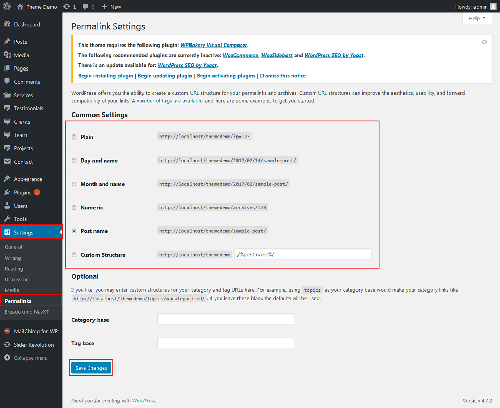Open Plugins menu with update badge

pyautogui.click(x=23, y=193)
